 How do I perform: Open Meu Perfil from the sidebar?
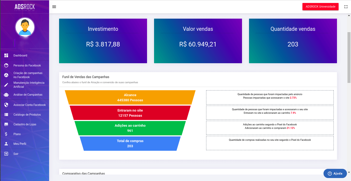pyautogui.click(x=20, y=144)
